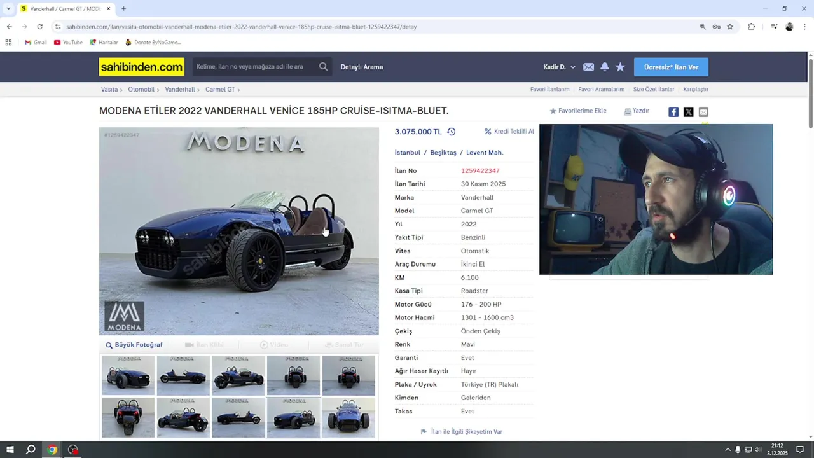Reload the page
Viewport: 814px width, 458px height.
[39, 27]
